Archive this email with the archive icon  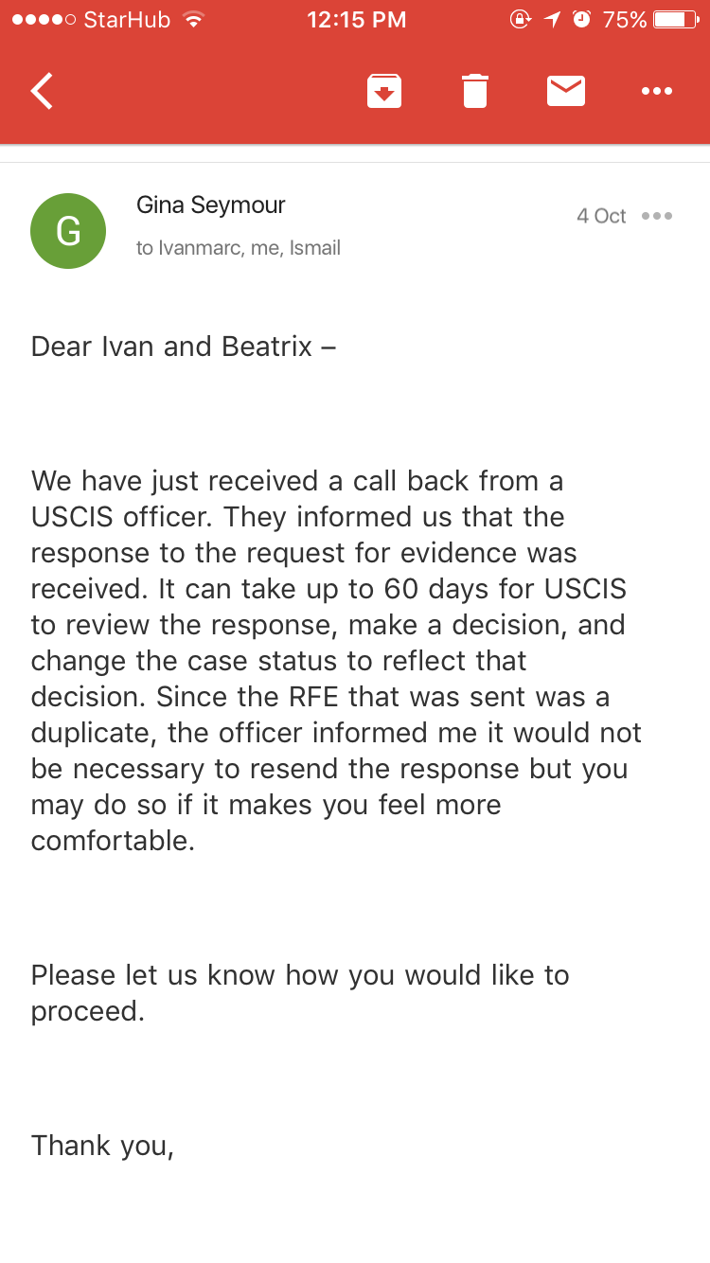384,91
